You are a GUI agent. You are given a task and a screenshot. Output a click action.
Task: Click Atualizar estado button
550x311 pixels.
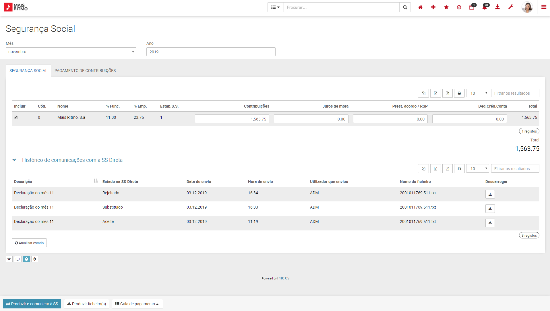click(x=29, y=243)
